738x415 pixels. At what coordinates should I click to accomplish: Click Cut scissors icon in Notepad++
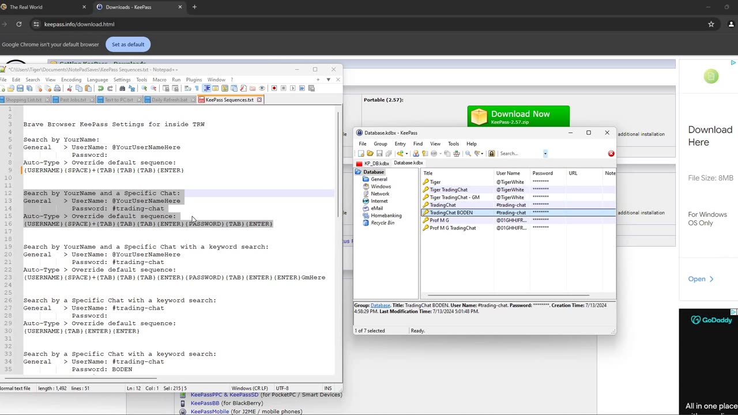[69, 88]
